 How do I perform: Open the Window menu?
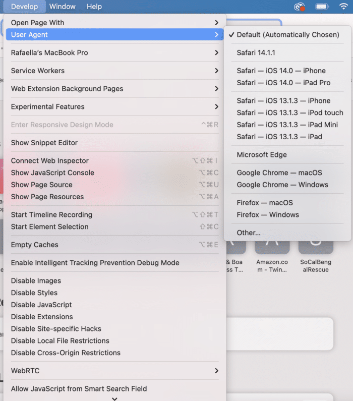pyautogui.click(x=63, y=7)
